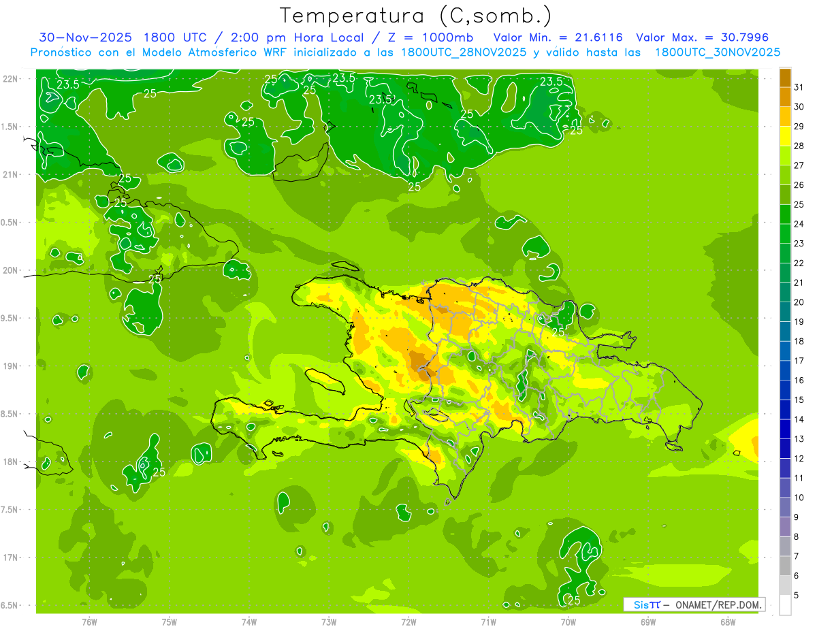Click the "23.5" contour label beside 22N tick
The height and width of the screenshot is (631, 817).
(x=67, y=85)
